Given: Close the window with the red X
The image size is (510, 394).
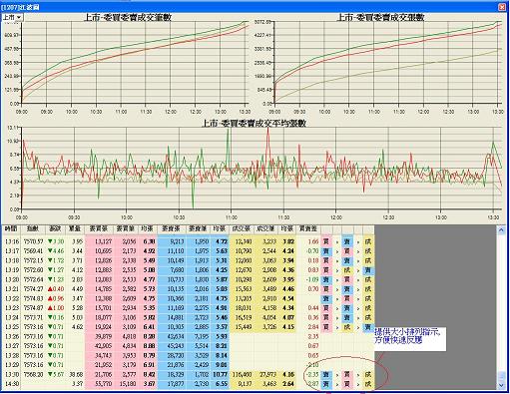Looking at the screenshot, I should point(502,6).
